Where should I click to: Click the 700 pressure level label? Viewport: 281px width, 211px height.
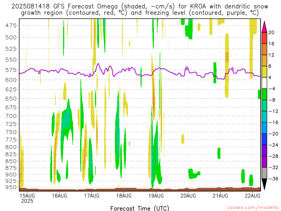(11, 116)
